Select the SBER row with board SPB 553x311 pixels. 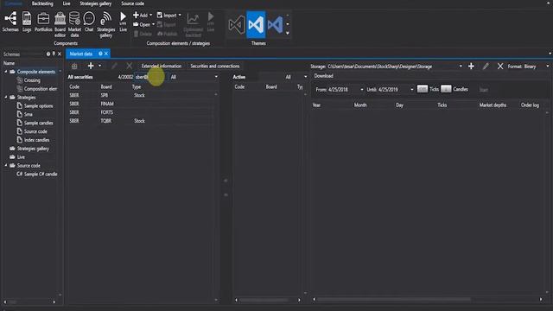[142, 95]
